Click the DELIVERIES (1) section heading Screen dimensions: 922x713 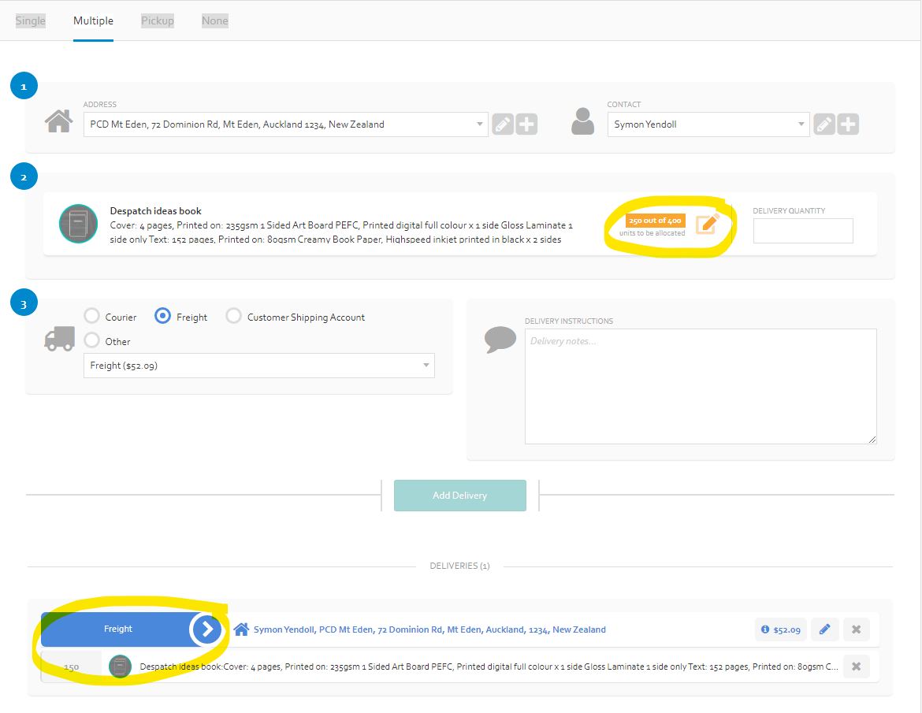point(460,566)
